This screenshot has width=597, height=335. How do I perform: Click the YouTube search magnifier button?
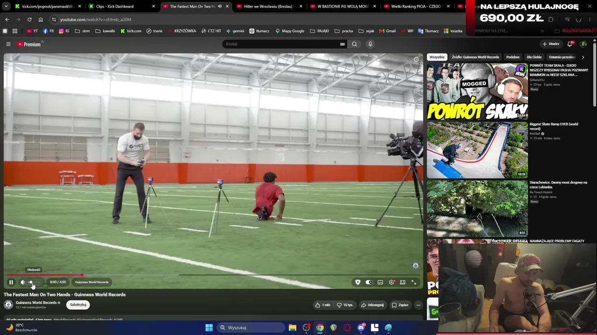pyautogui.click(x=354, y=44)
